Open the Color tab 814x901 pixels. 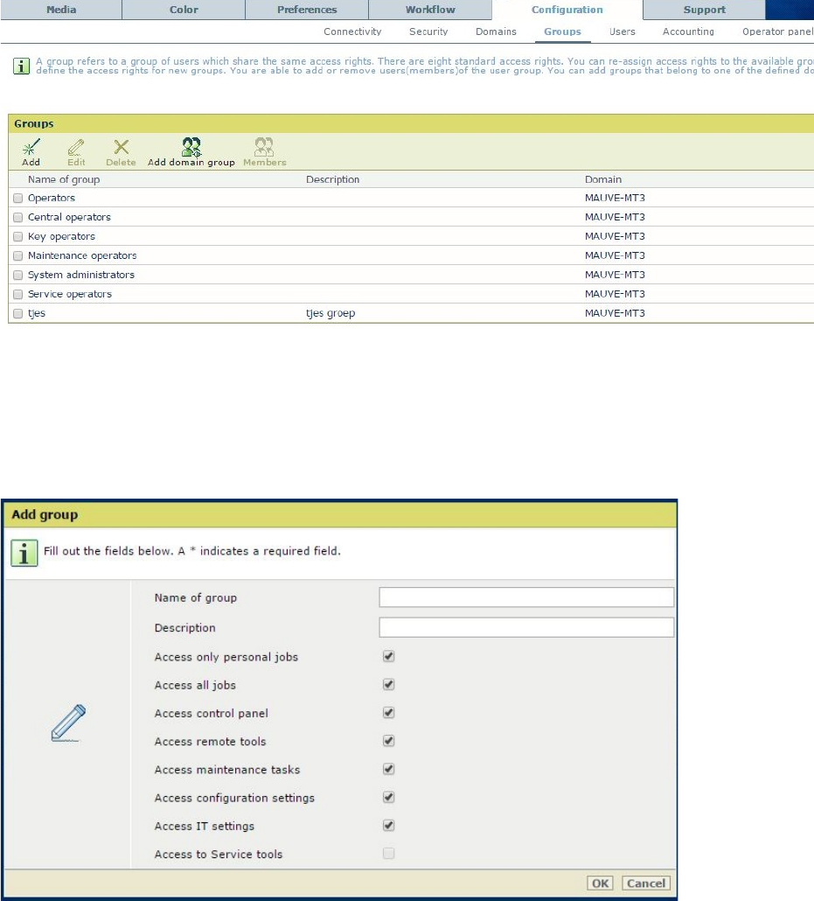click(184, 10)
